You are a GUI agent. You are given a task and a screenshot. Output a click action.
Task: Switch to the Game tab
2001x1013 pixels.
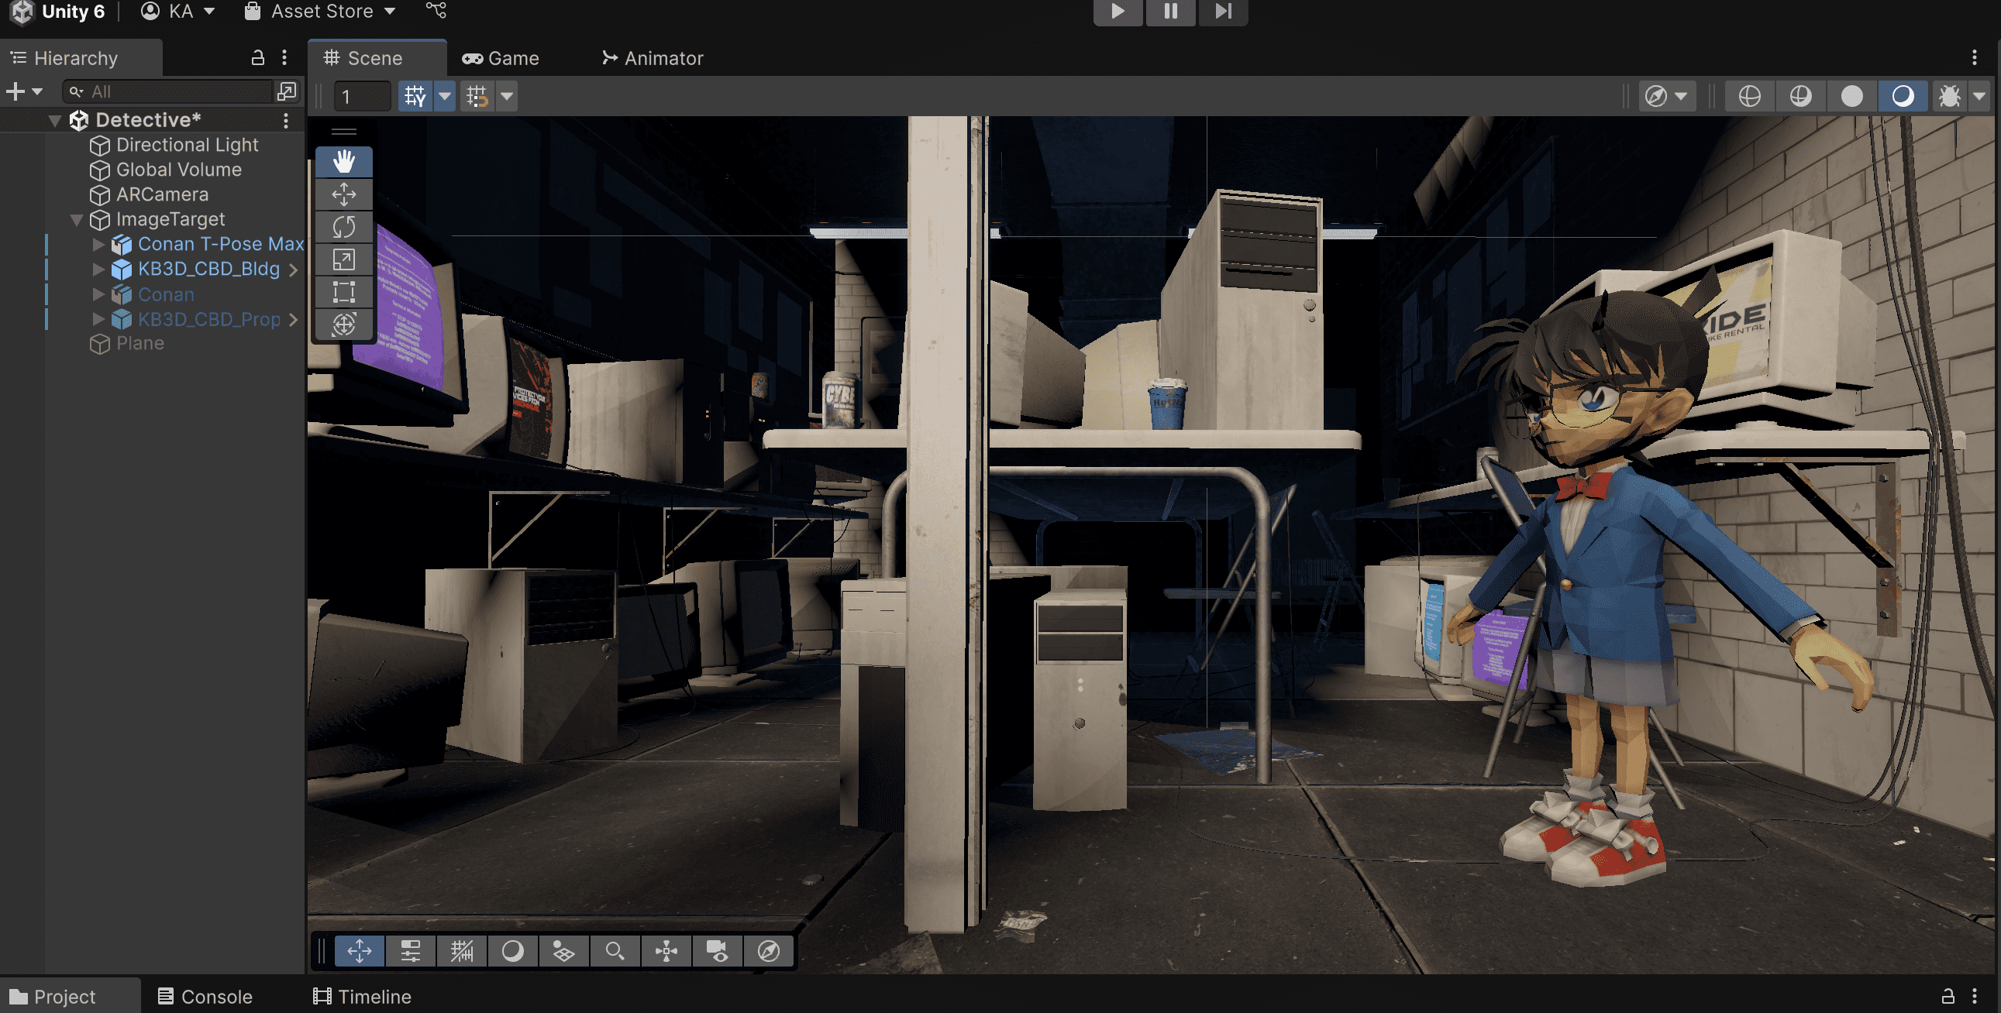tap(501, 57)
